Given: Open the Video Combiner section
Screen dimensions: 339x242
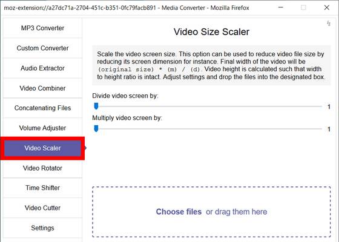Looking at the screenshot, I should click(42, 88).
